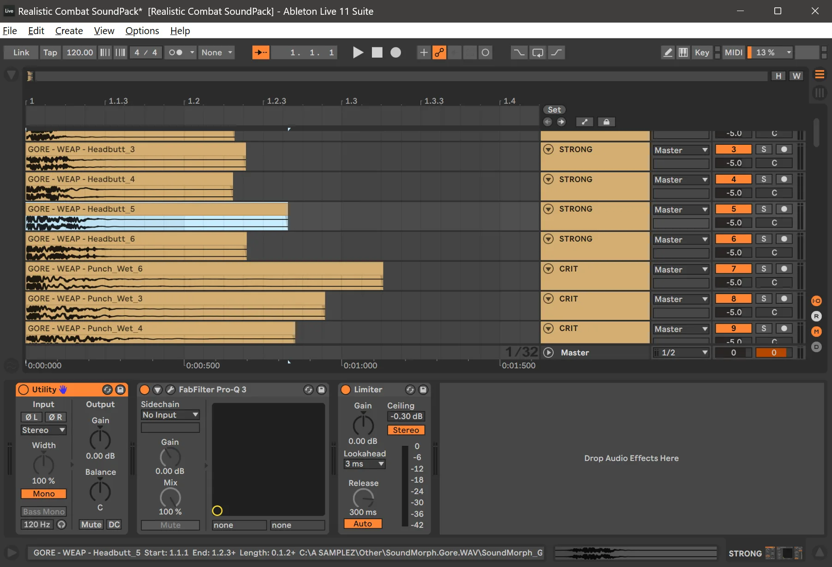Enable Auto release in the Limiter

click(363, 524)
